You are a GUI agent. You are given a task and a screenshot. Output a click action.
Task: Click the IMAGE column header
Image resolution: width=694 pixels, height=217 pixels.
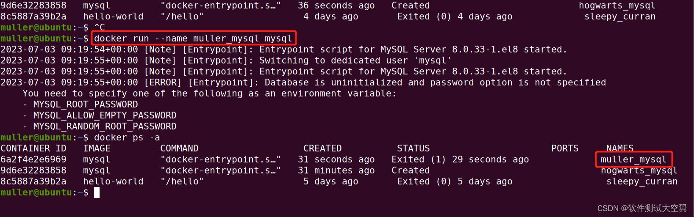pos(97,148)
